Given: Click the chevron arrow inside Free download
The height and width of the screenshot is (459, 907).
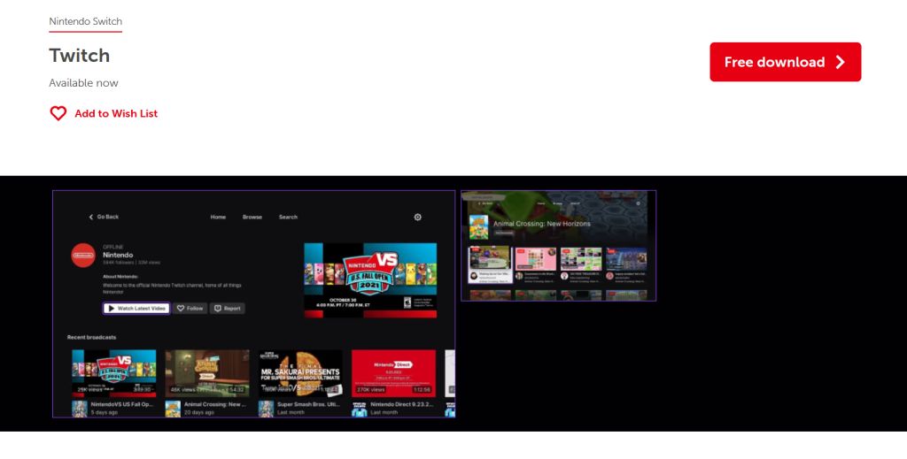Looking at the screenshot, I should (x=840, y=62).
